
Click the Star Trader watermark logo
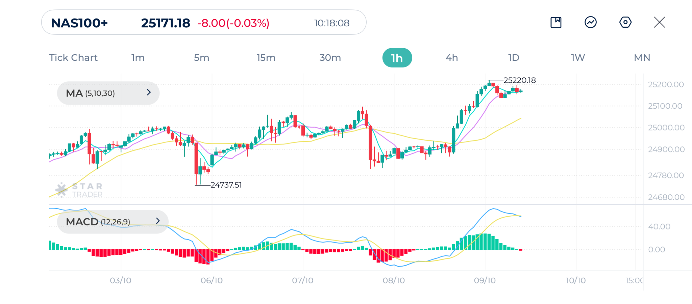coord(79,190)
